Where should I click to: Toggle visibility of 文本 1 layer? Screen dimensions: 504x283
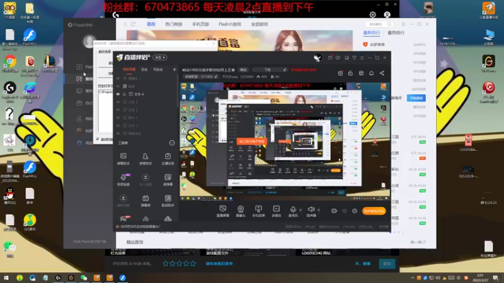[118, 125]
